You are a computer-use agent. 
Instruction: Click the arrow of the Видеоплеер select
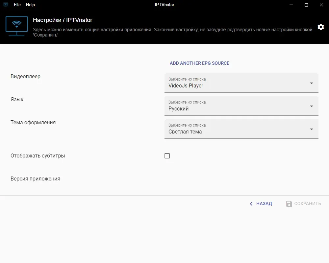(x=312, y=83)
